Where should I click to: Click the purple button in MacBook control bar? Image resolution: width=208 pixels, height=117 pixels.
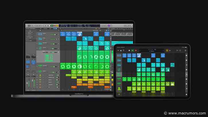(109, 26)
